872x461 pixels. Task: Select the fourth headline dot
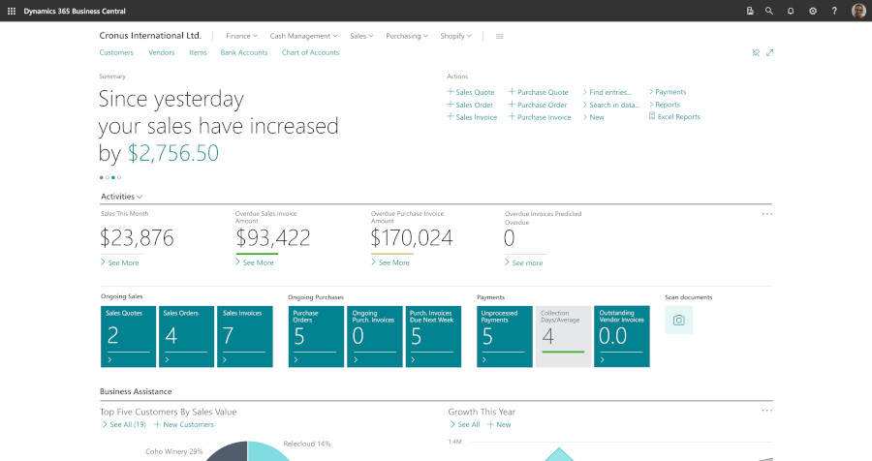[119, 177]
